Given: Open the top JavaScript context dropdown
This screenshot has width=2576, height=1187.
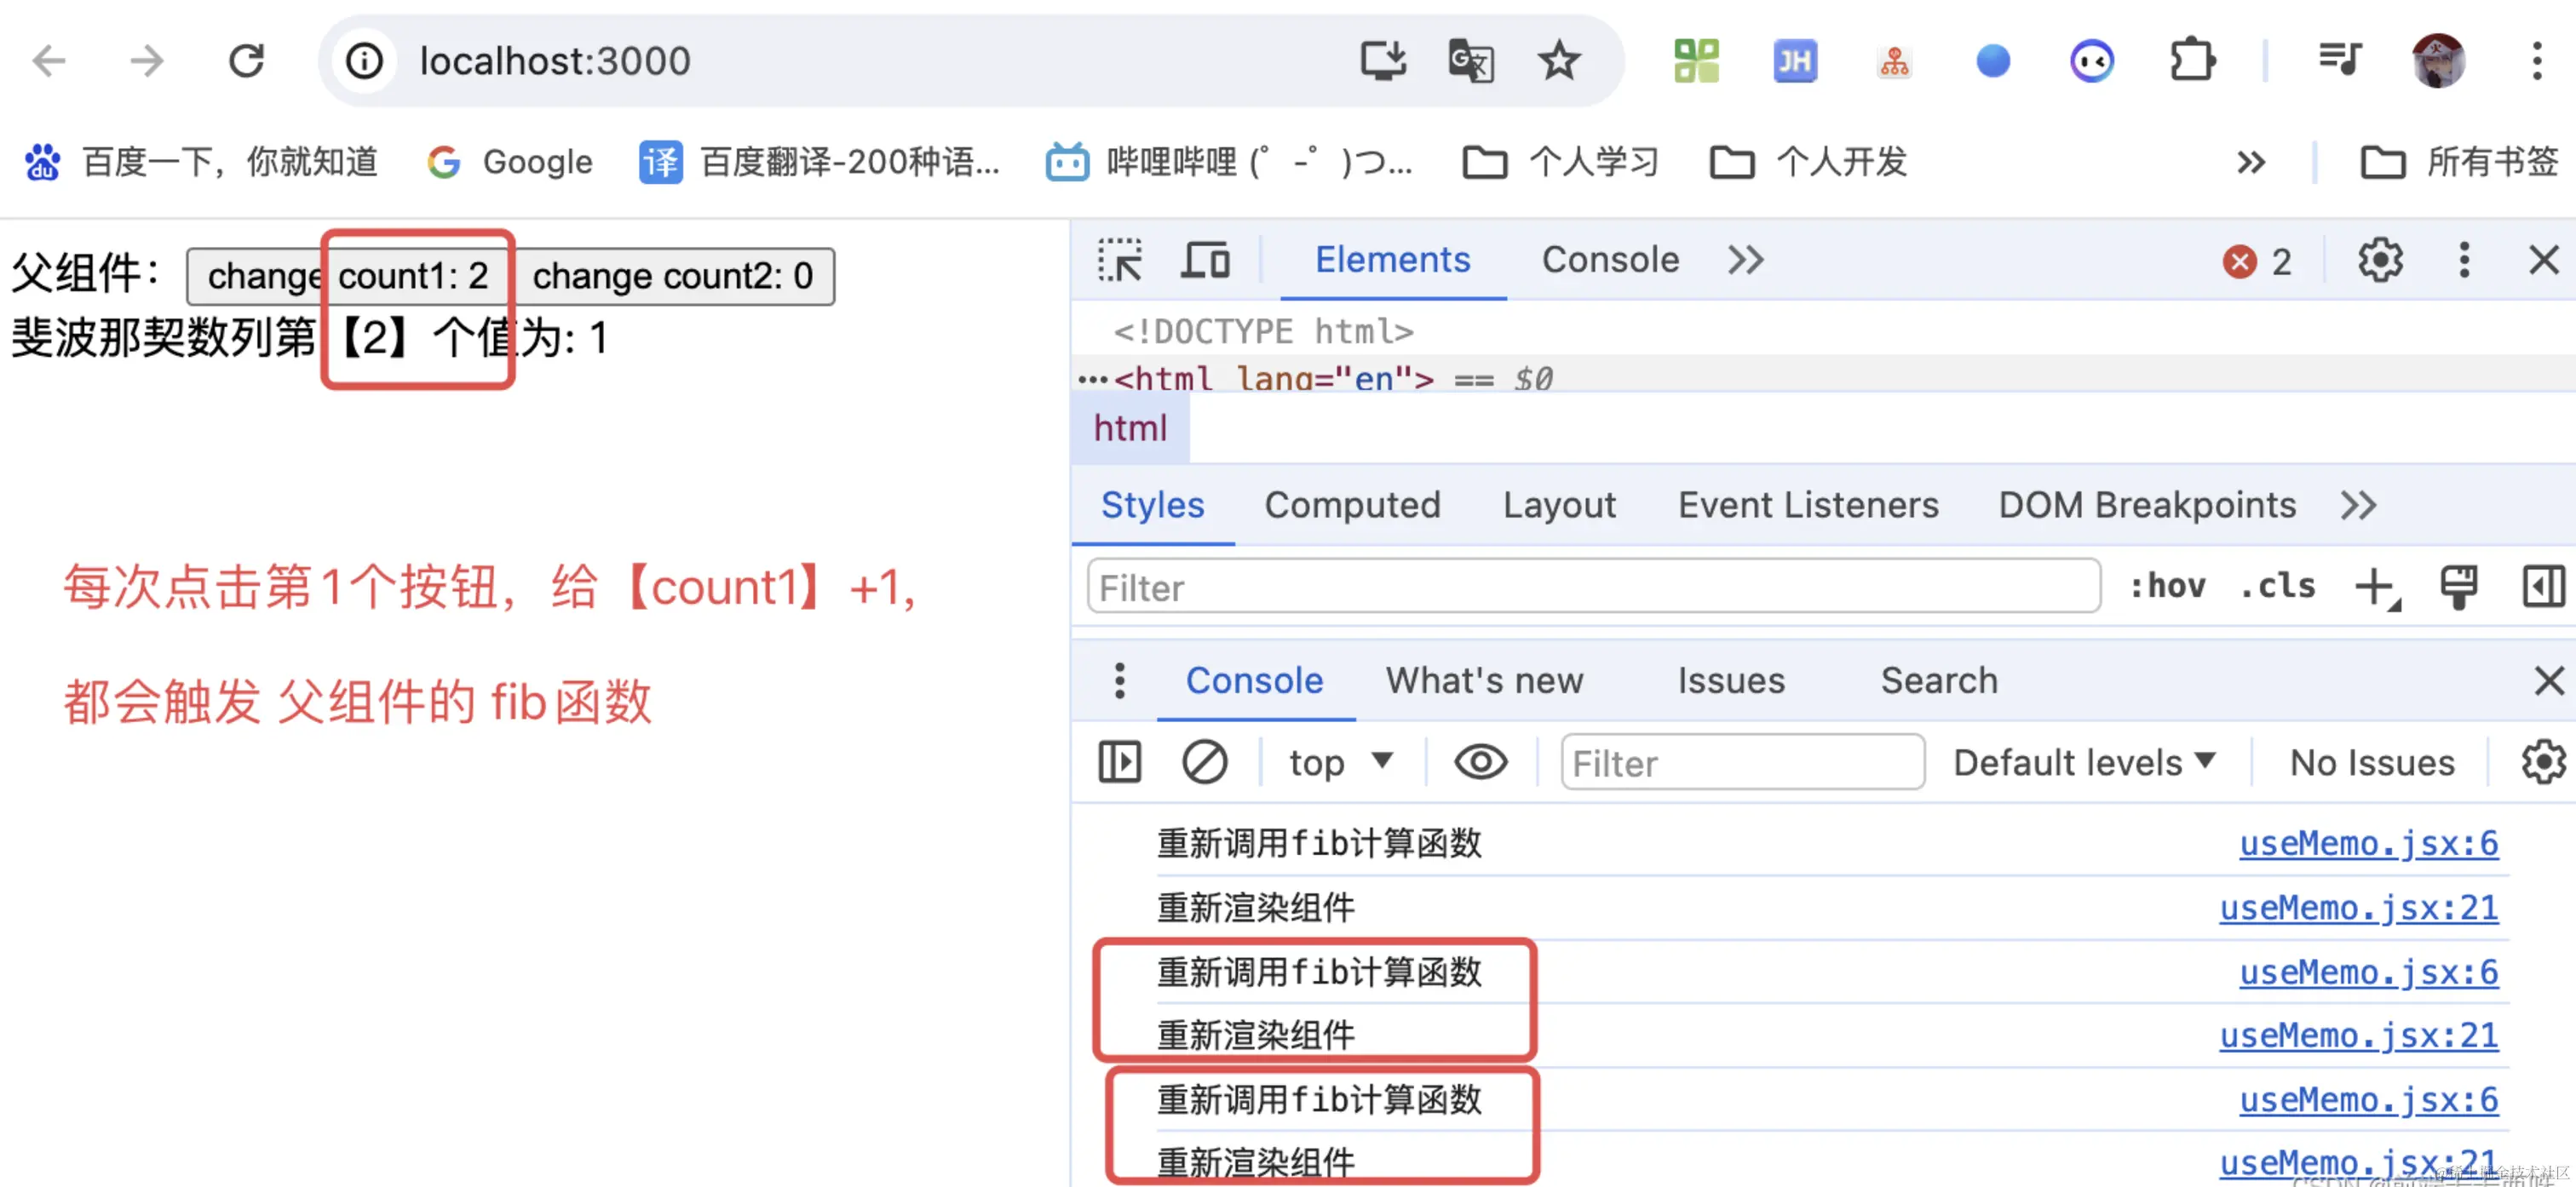Looking at the screenshot, I should click(1340, 762).
